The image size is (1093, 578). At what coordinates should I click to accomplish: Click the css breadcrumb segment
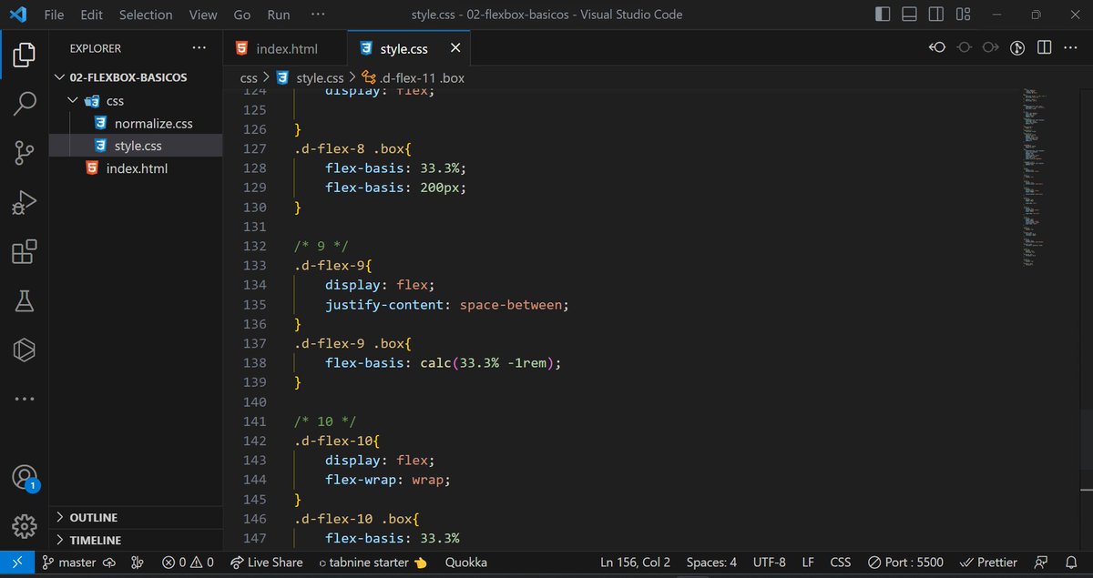[x=249, y=77]
